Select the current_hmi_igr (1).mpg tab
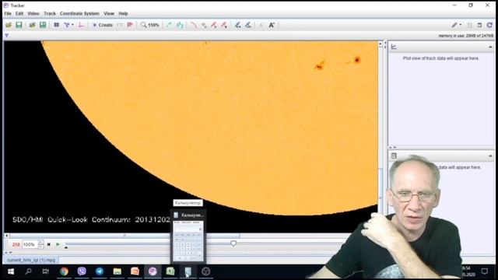This screenshot has width=498, height=280. click(x=31, y=260)
